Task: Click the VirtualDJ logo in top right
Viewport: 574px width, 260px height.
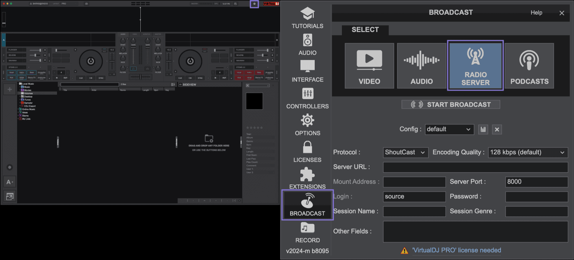Action: coord(271,4)
